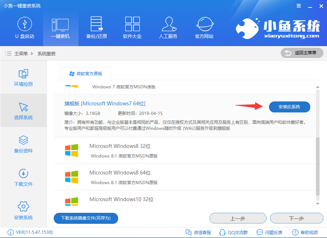Click the version info icon

[x=10, y=232]
